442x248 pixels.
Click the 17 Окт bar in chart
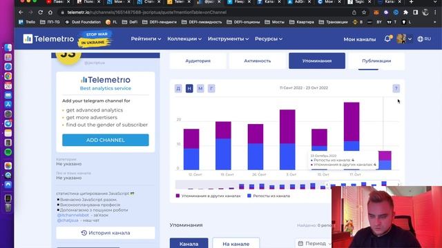click(x=352, y=136)
